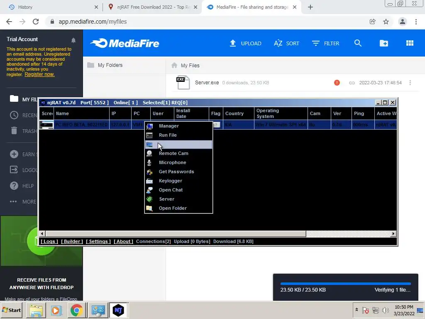Click the Windows Start button
Image resolution: width=425 pixels, height=319 pixels.
pyautogui.click(x=12, y=310)
